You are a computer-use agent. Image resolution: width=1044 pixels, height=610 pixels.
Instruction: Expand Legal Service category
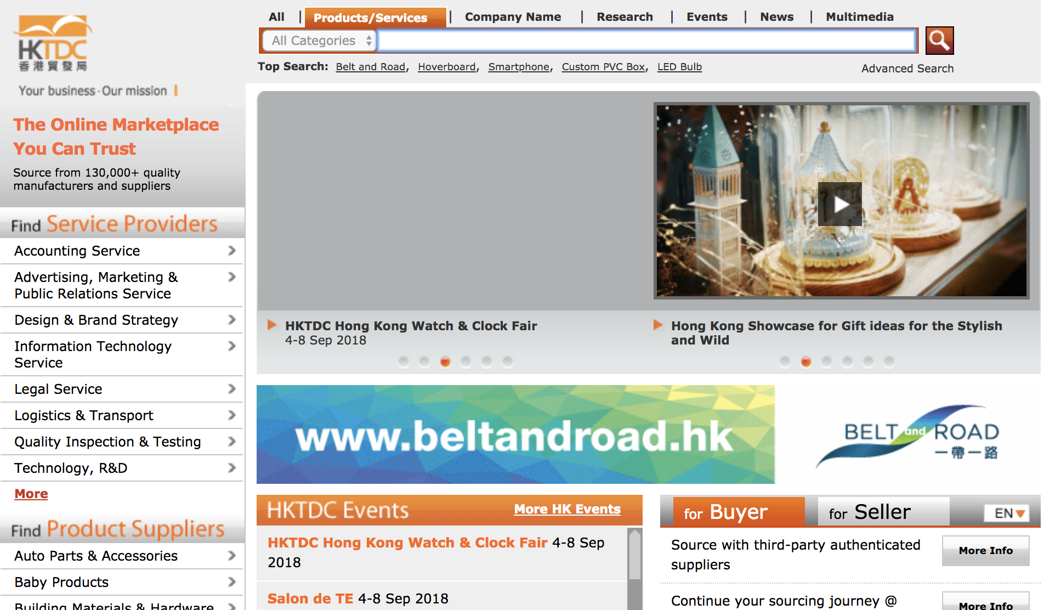(x=122, y=389)
